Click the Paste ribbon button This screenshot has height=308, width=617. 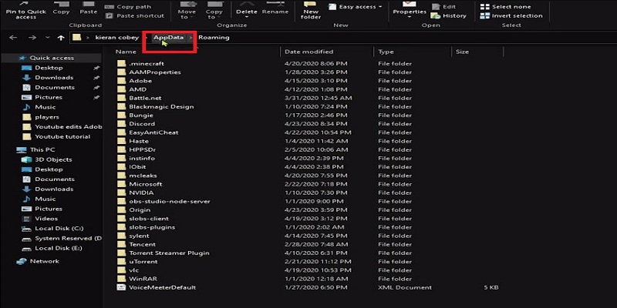(x=89, y=8)
